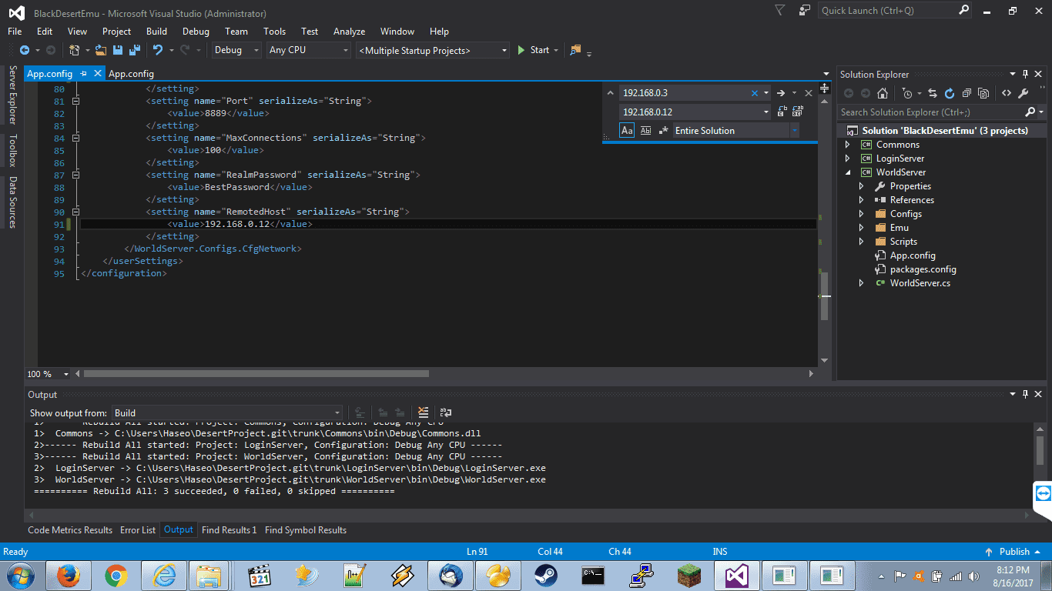The image size is (1052, 591).
Task: Click the Notifications flag icon in title bar
Action: tap(780, 11)
